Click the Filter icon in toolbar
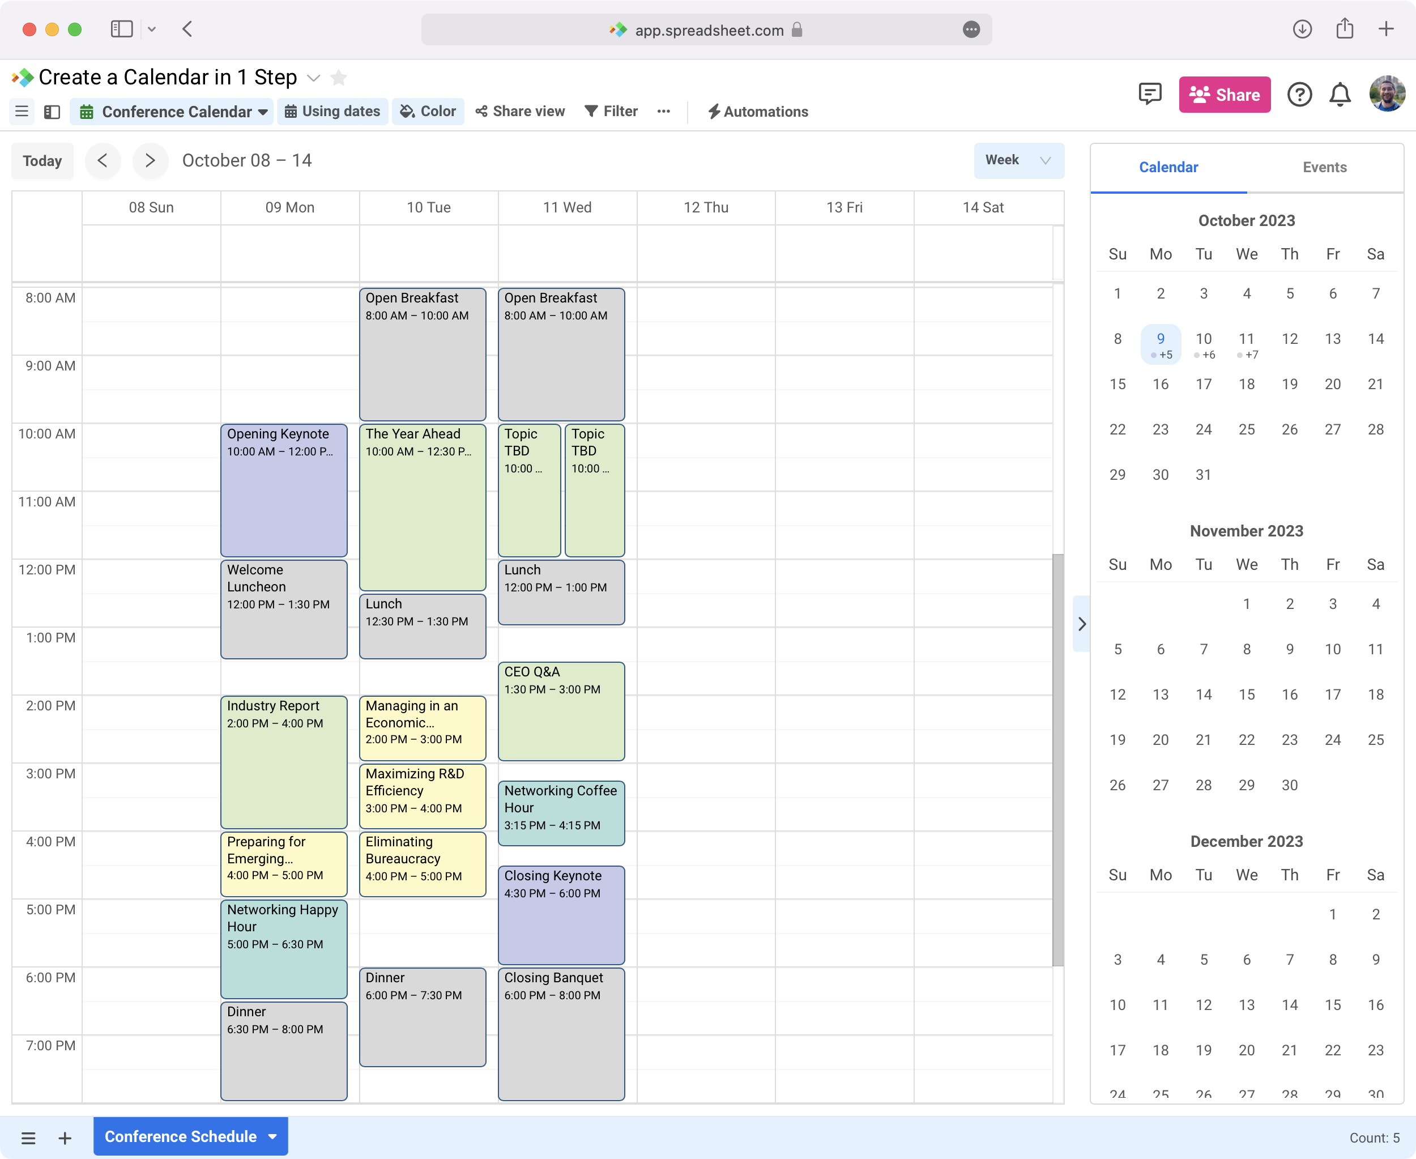This screenshot has width=1416, height=1159. 609,110
